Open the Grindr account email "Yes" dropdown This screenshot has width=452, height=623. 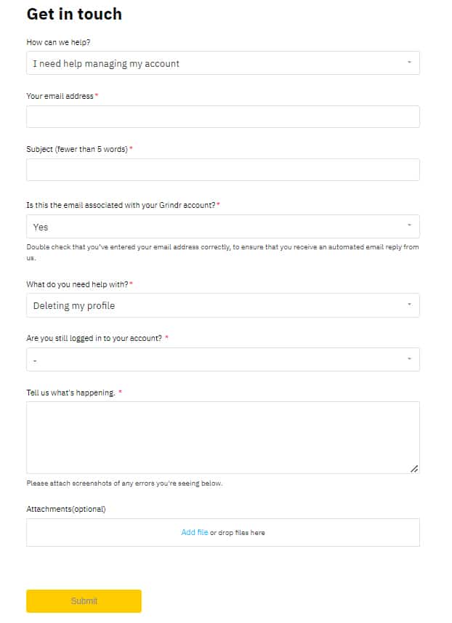[222, 226]
